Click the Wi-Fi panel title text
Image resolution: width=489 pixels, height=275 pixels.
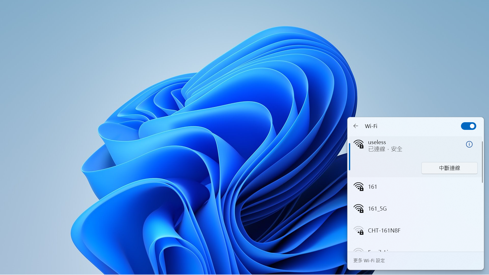(x=371, y=126)
